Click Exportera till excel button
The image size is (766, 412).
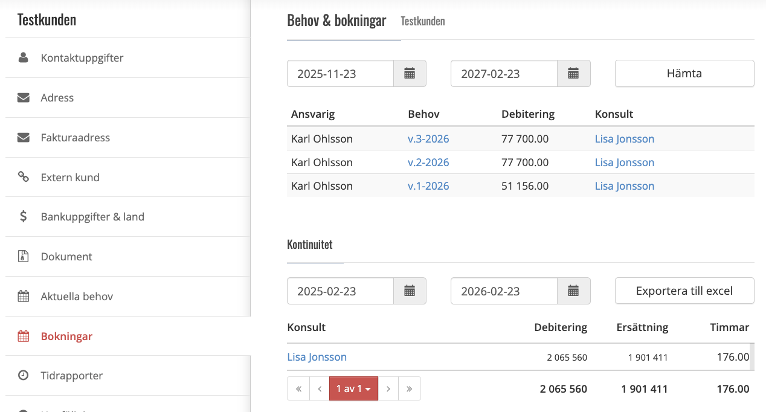684,291
